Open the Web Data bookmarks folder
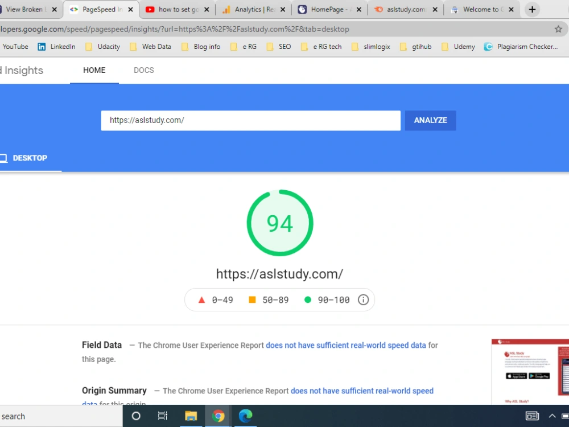This screenshot has height=427, width=569. coord(150,47)
